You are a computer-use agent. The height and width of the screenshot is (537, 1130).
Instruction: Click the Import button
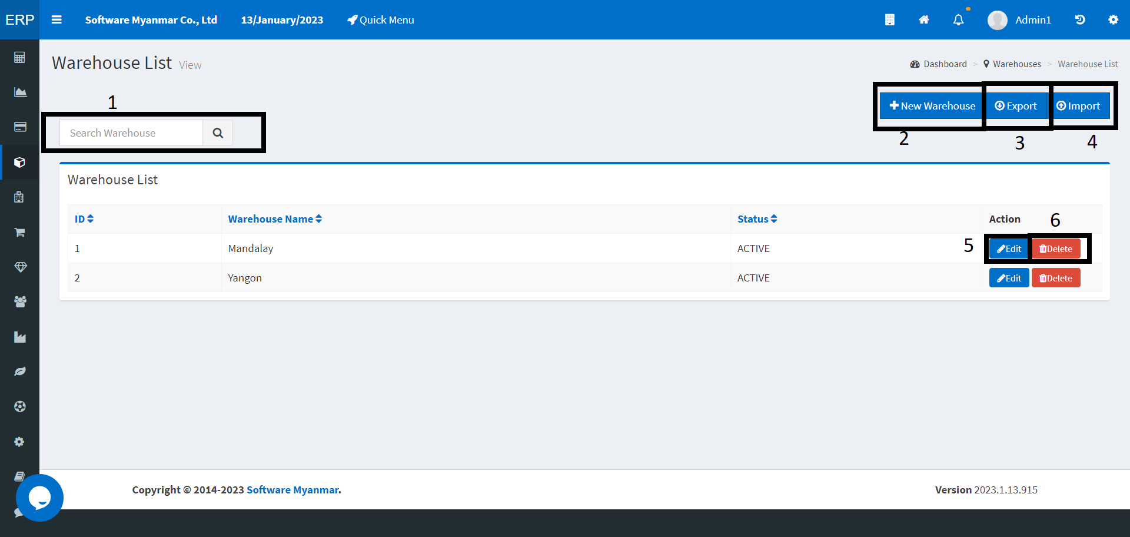tap(1078, 106)
